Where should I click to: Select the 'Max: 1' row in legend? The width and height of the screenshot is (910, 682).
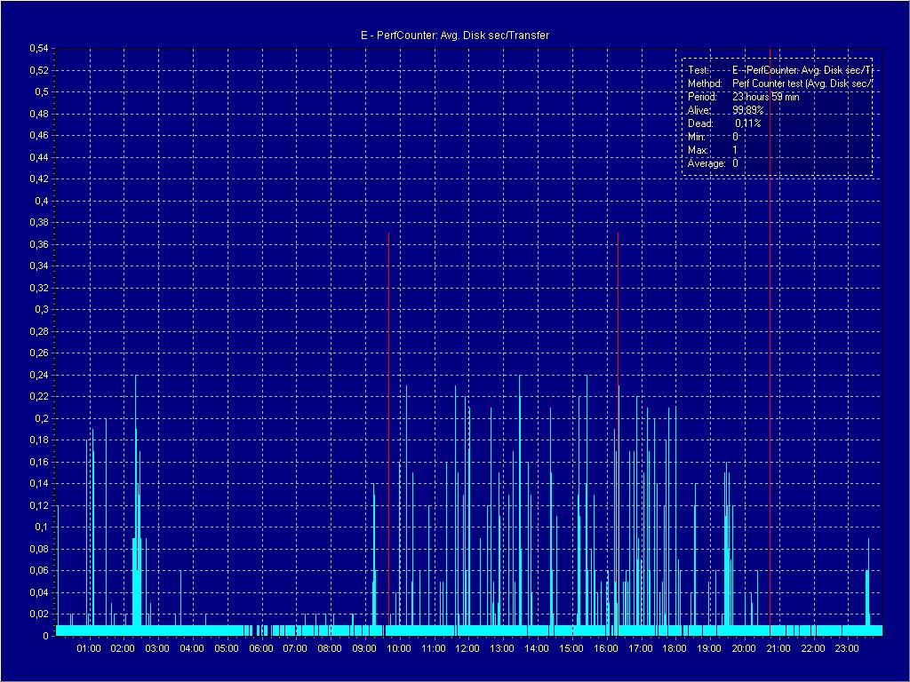click(713, 150)
